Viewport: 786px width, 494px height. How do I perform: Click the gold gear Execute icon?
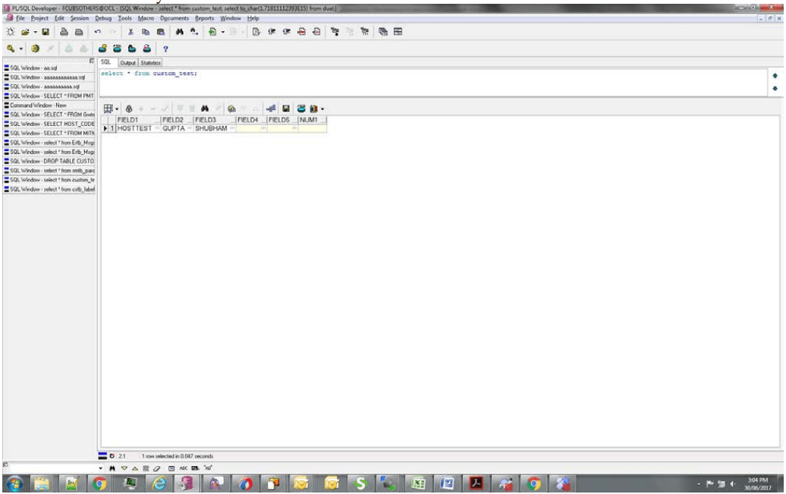pos(35,49)
